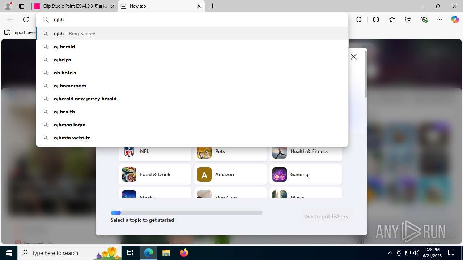
Task: Show hidden system tray icons
Action: [x=390, y=253]
